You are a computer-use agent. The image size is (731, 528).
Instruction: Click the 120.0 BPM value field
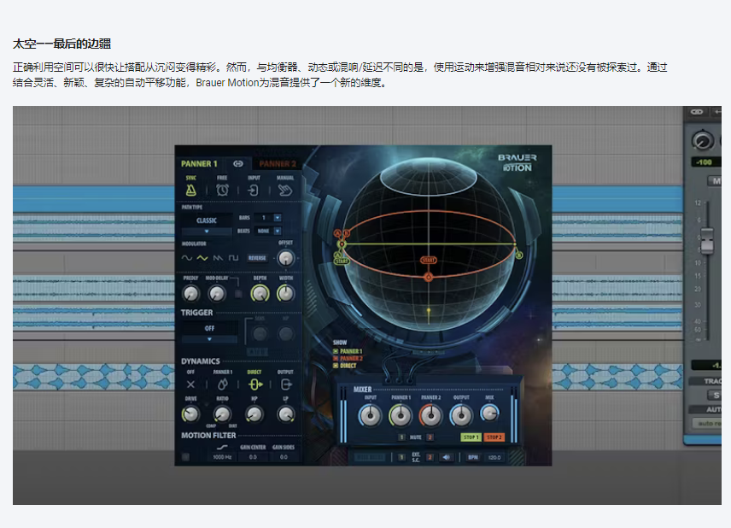[494, 457]
